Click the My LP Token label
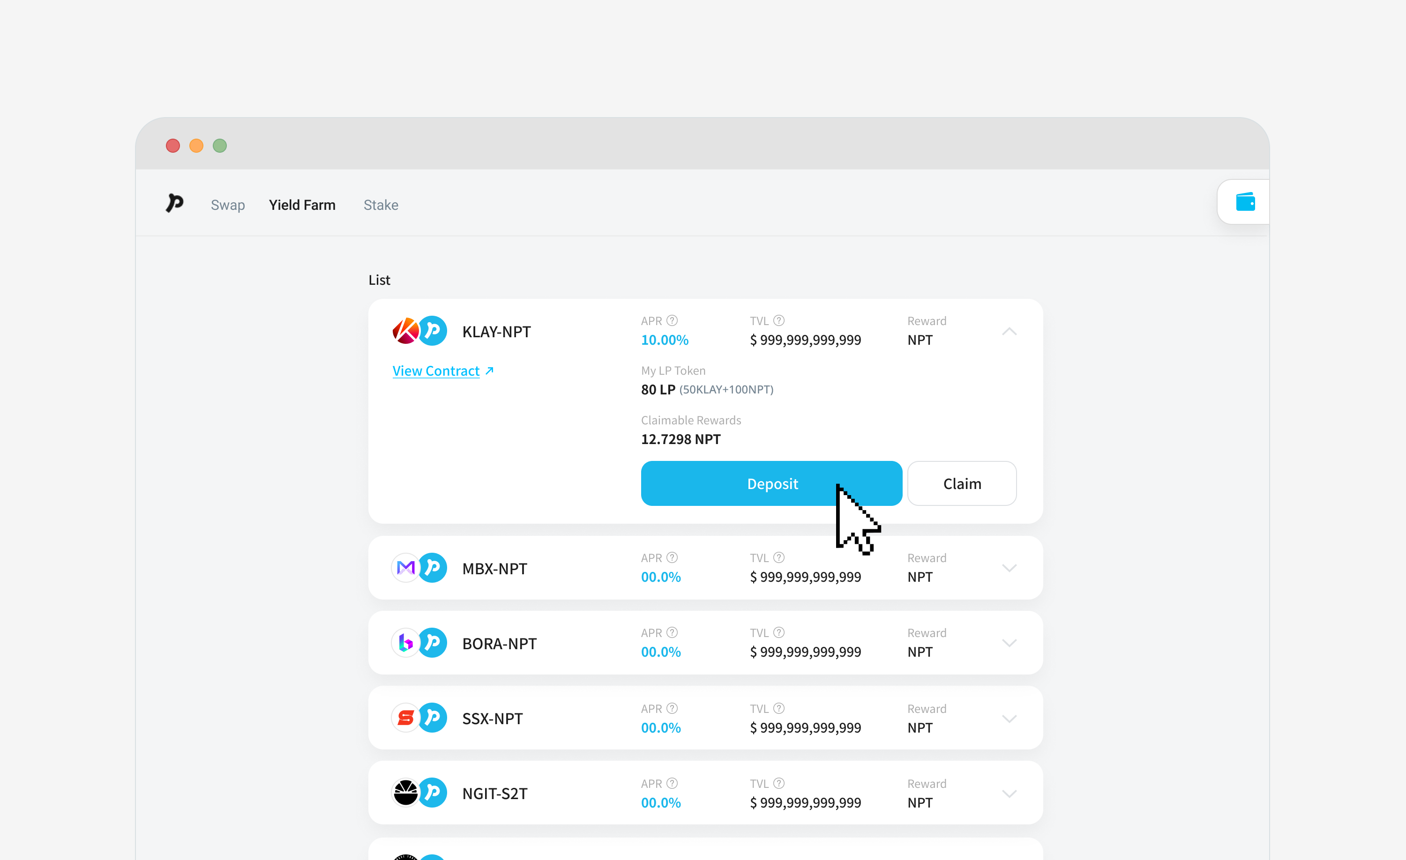This screenshot has height=860, width=1406. tap(673, 371)
